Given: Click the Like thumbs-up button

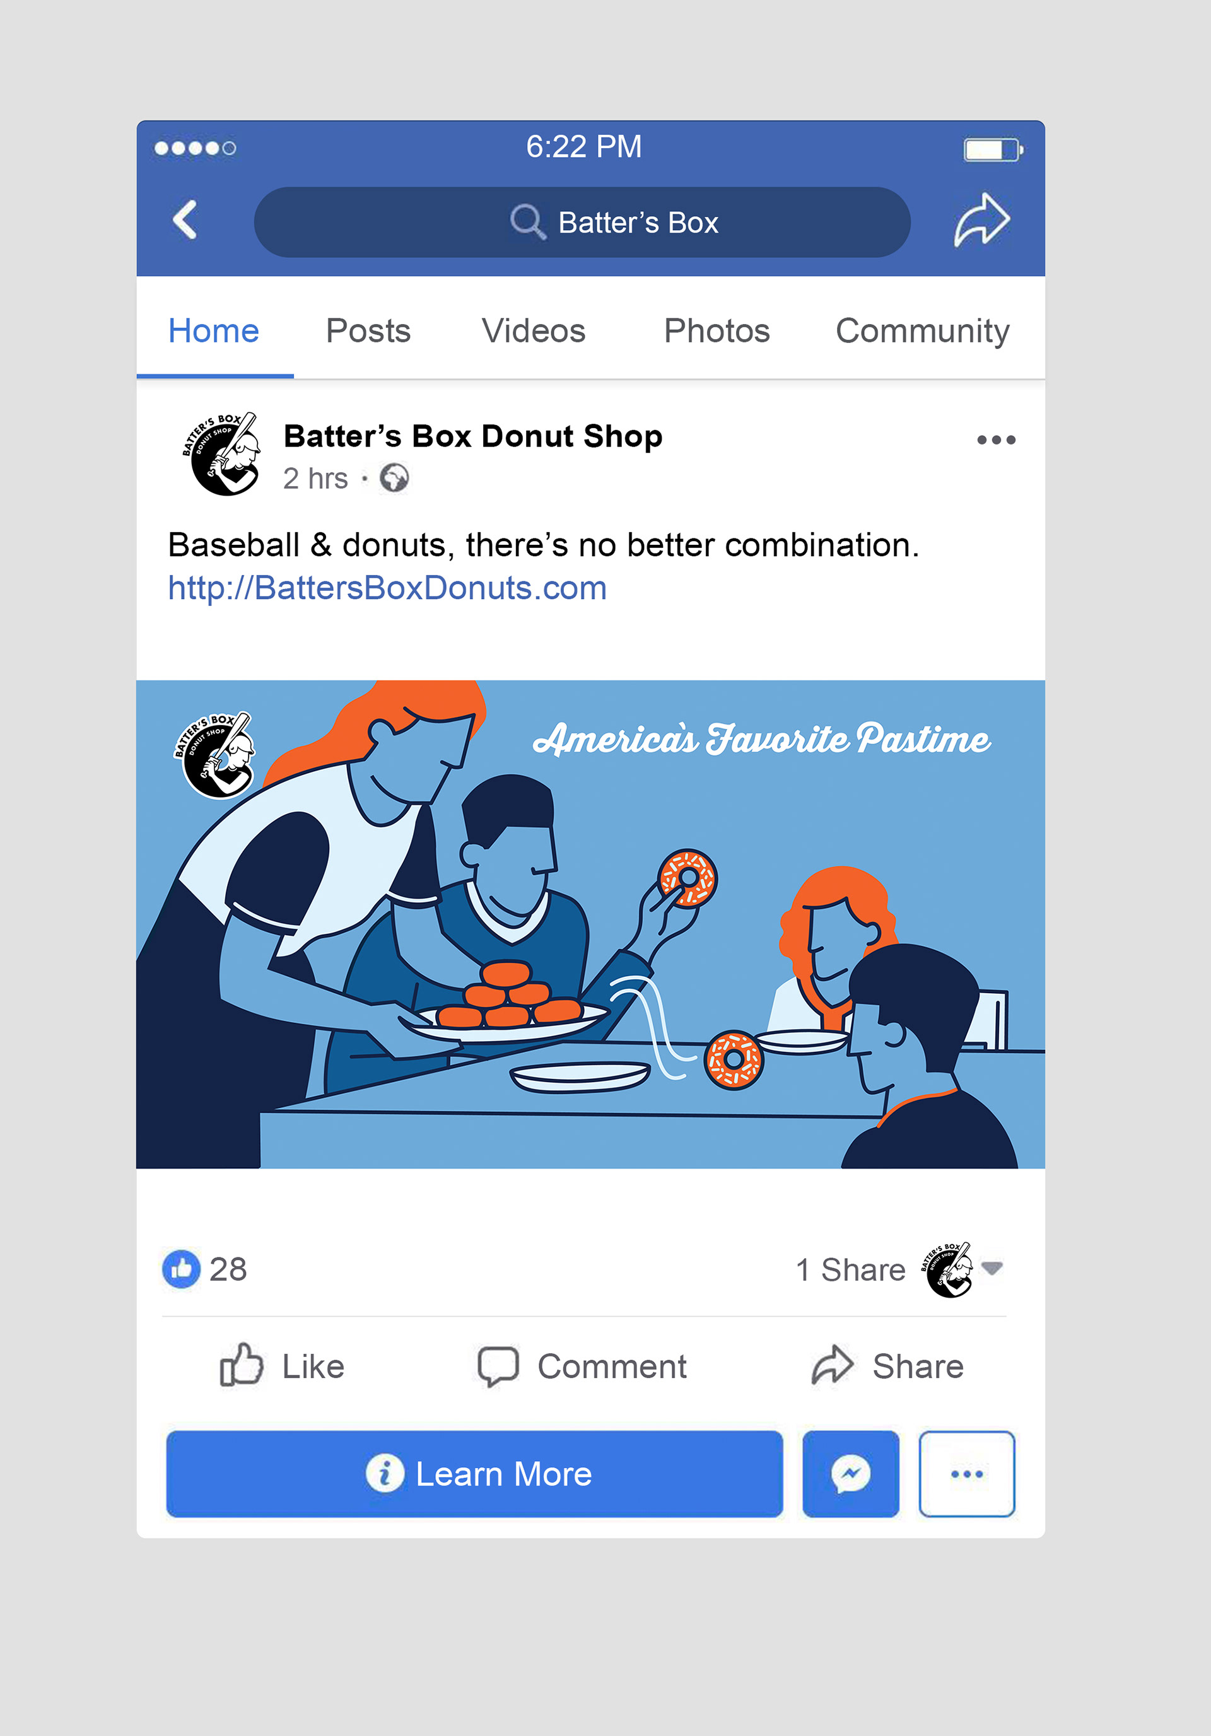Looking at the screenshot, I should click(281, 1365).
